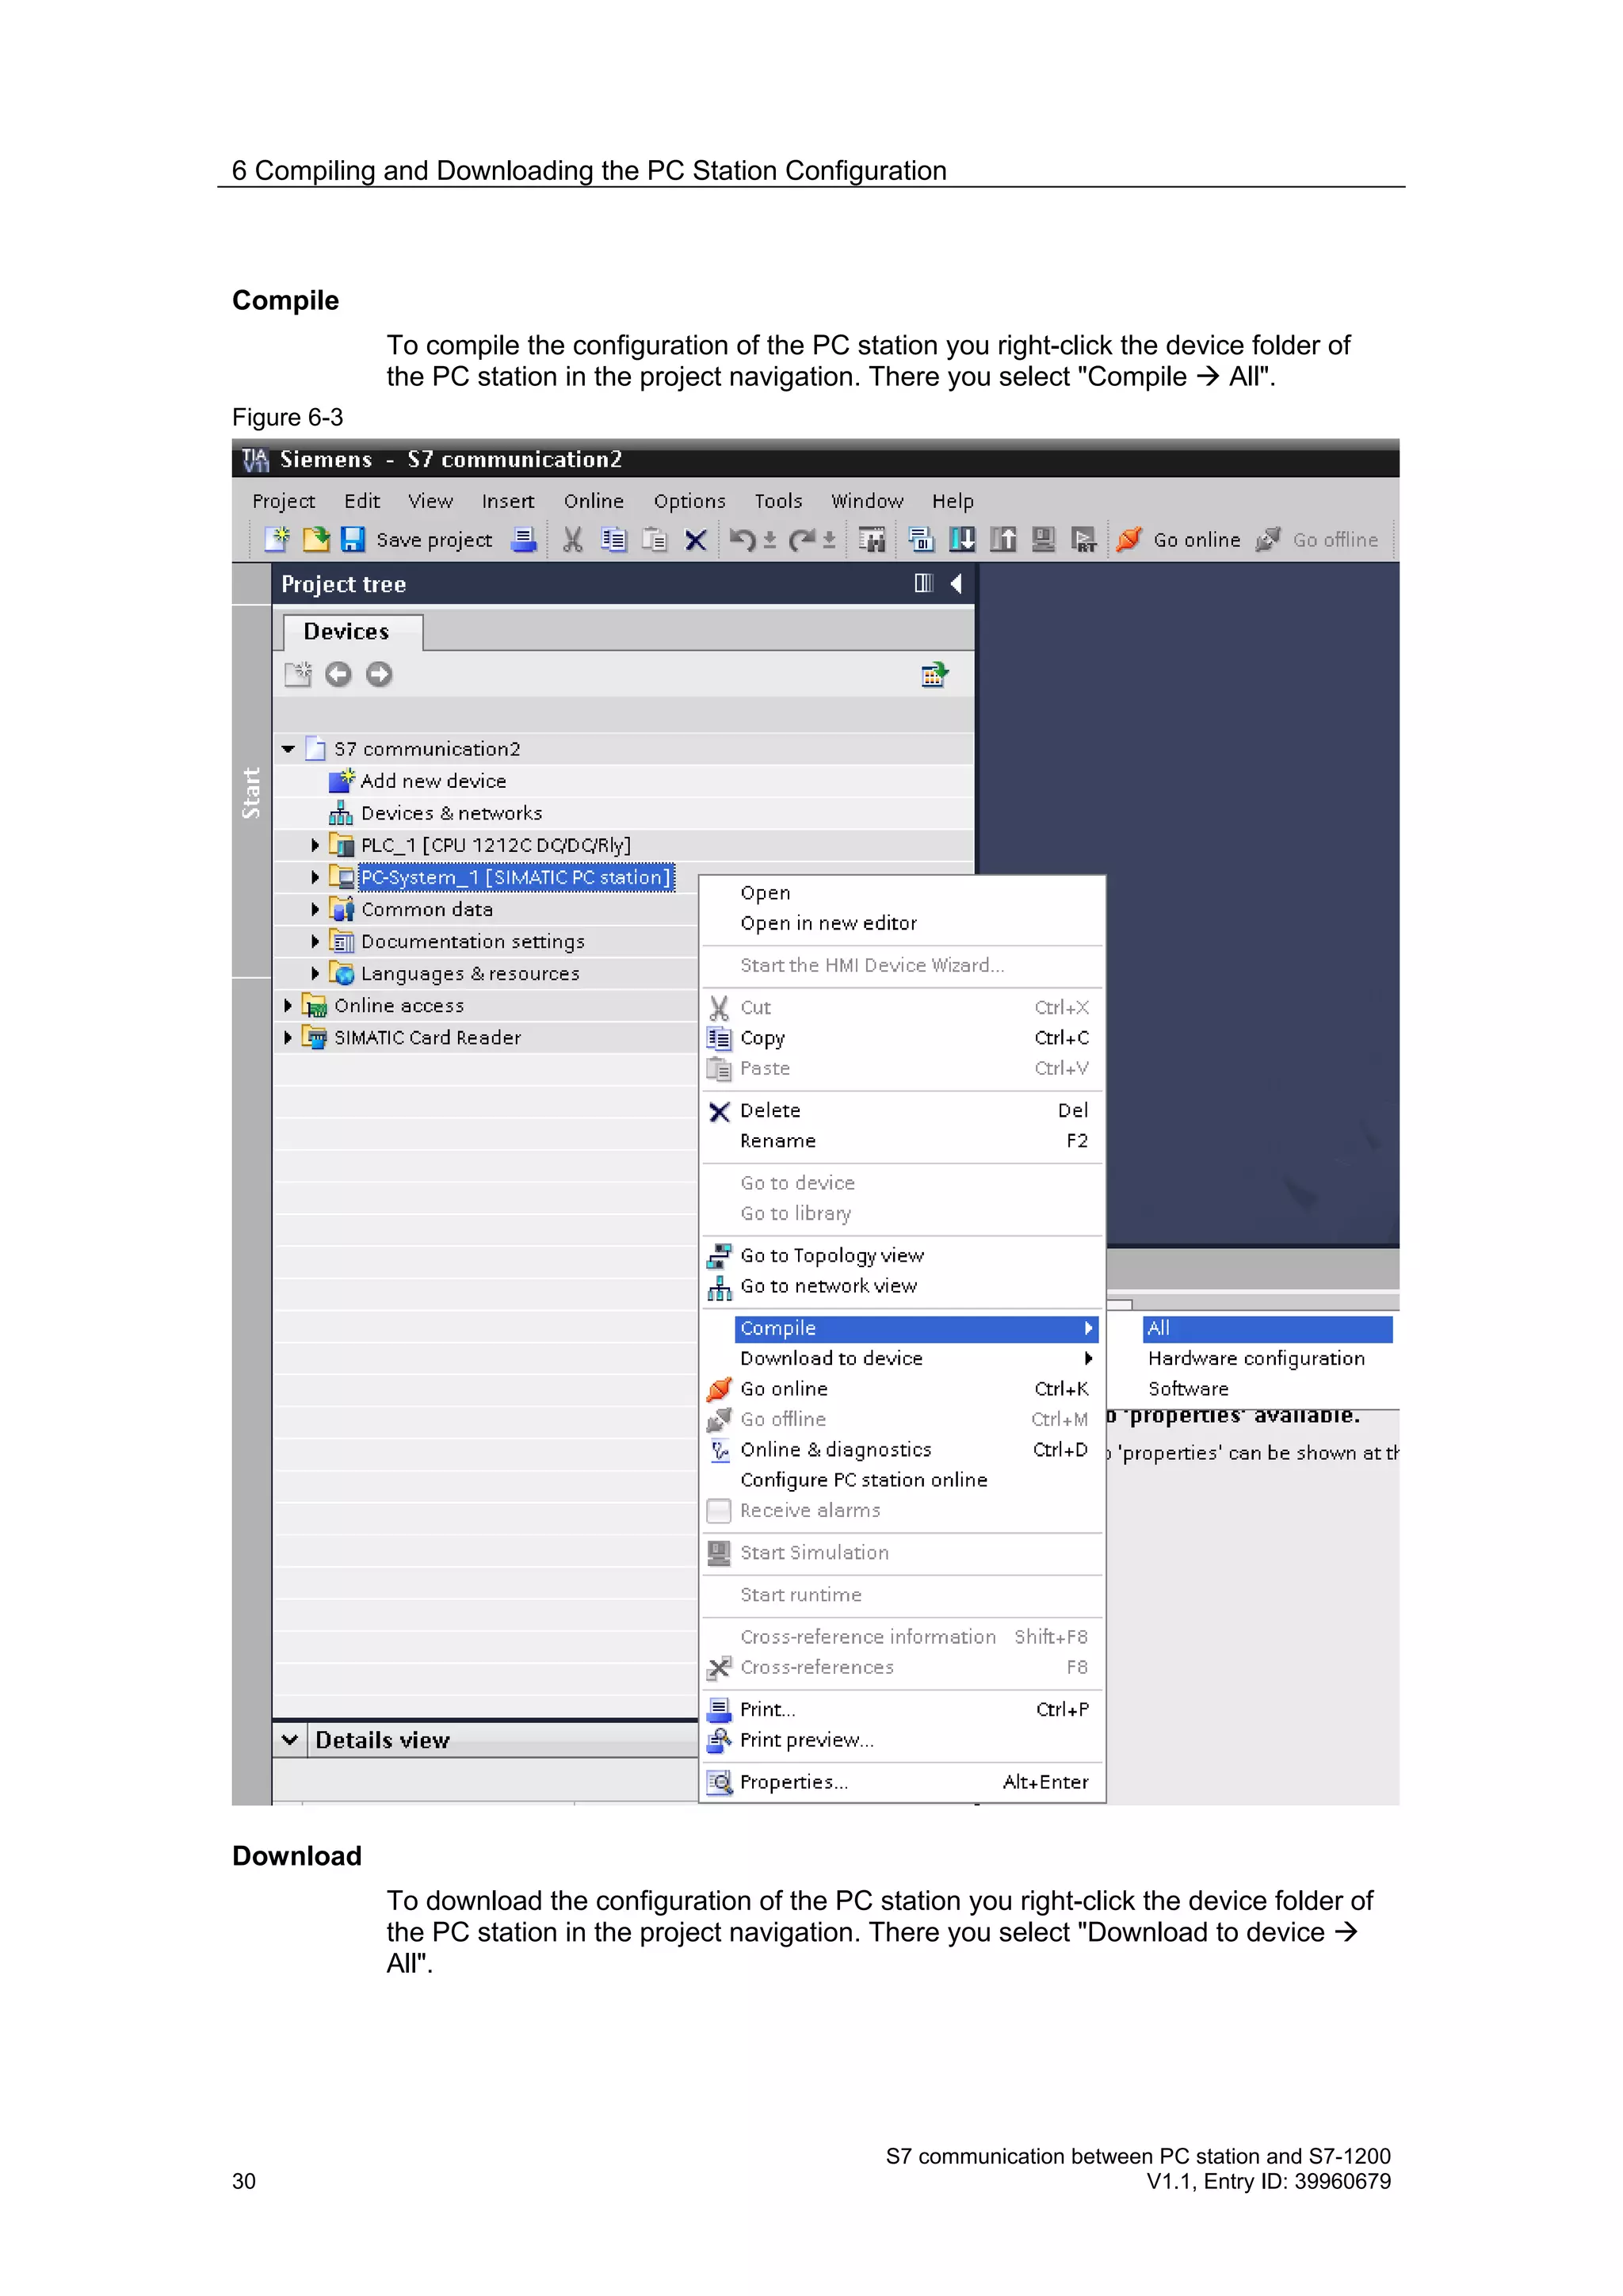Choose Configure PC station online
Viewport: 1623px width, 2296px height.
click(863, 1480)
